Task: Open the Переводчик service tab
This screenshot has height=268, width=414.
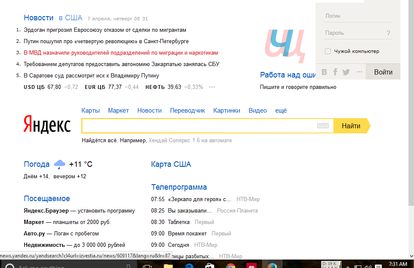Action: 187,111
